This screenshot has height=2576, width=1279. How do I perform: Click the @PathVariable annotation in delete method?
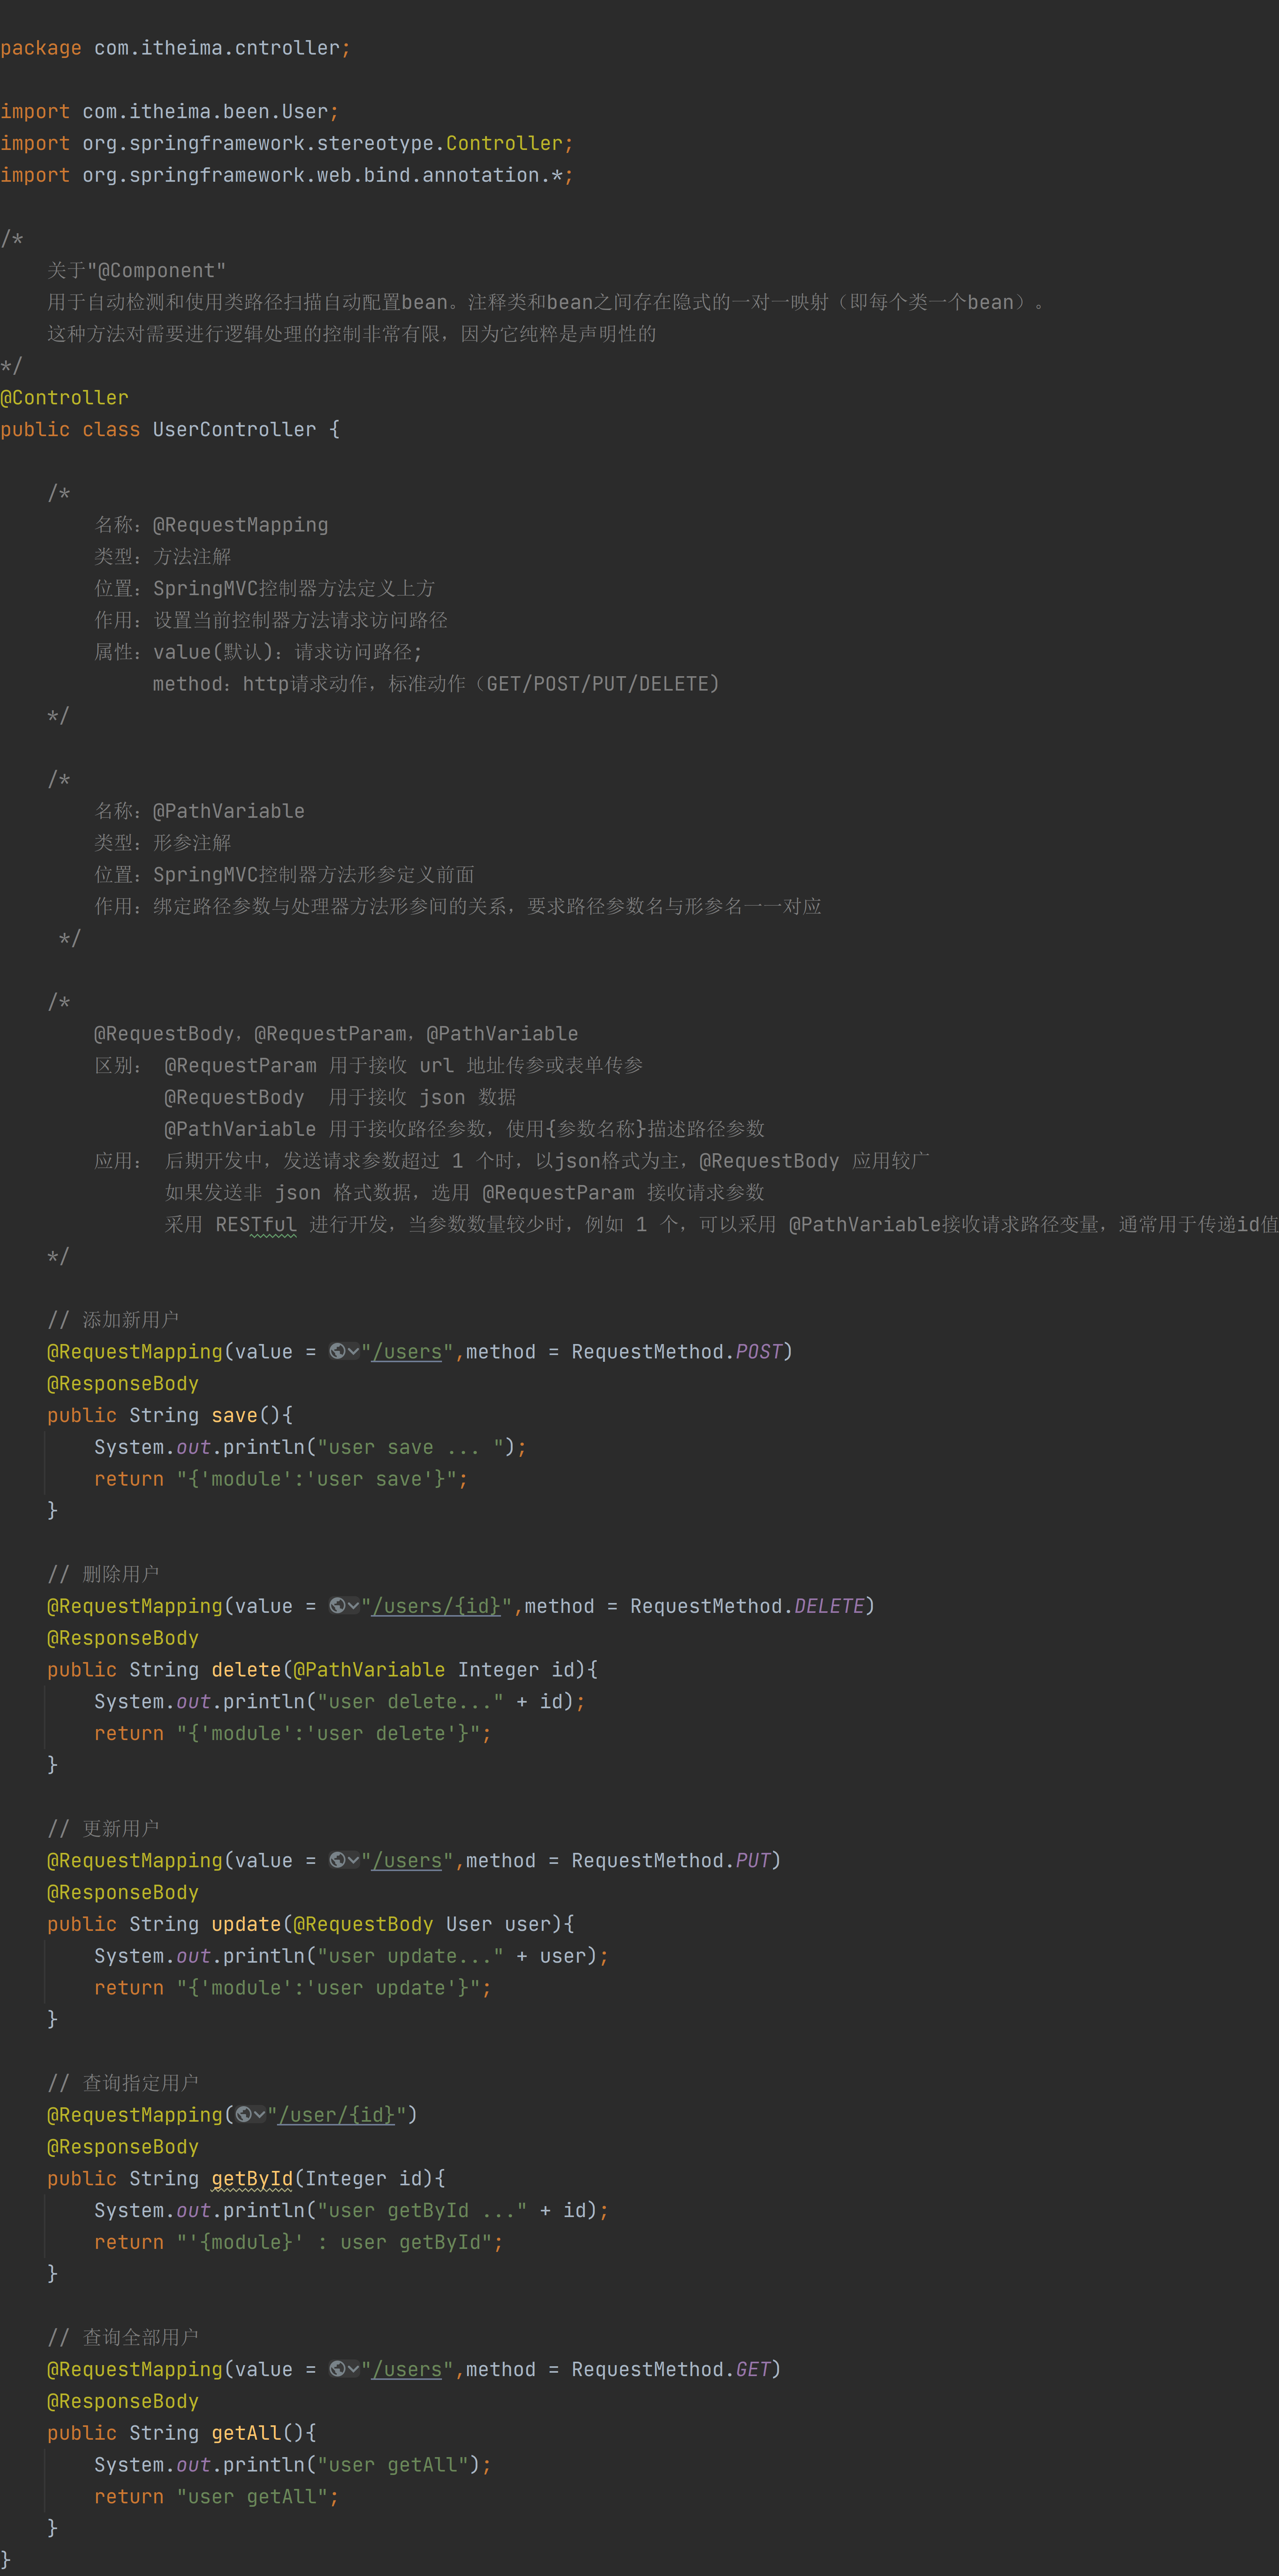tap(369, 1669)
